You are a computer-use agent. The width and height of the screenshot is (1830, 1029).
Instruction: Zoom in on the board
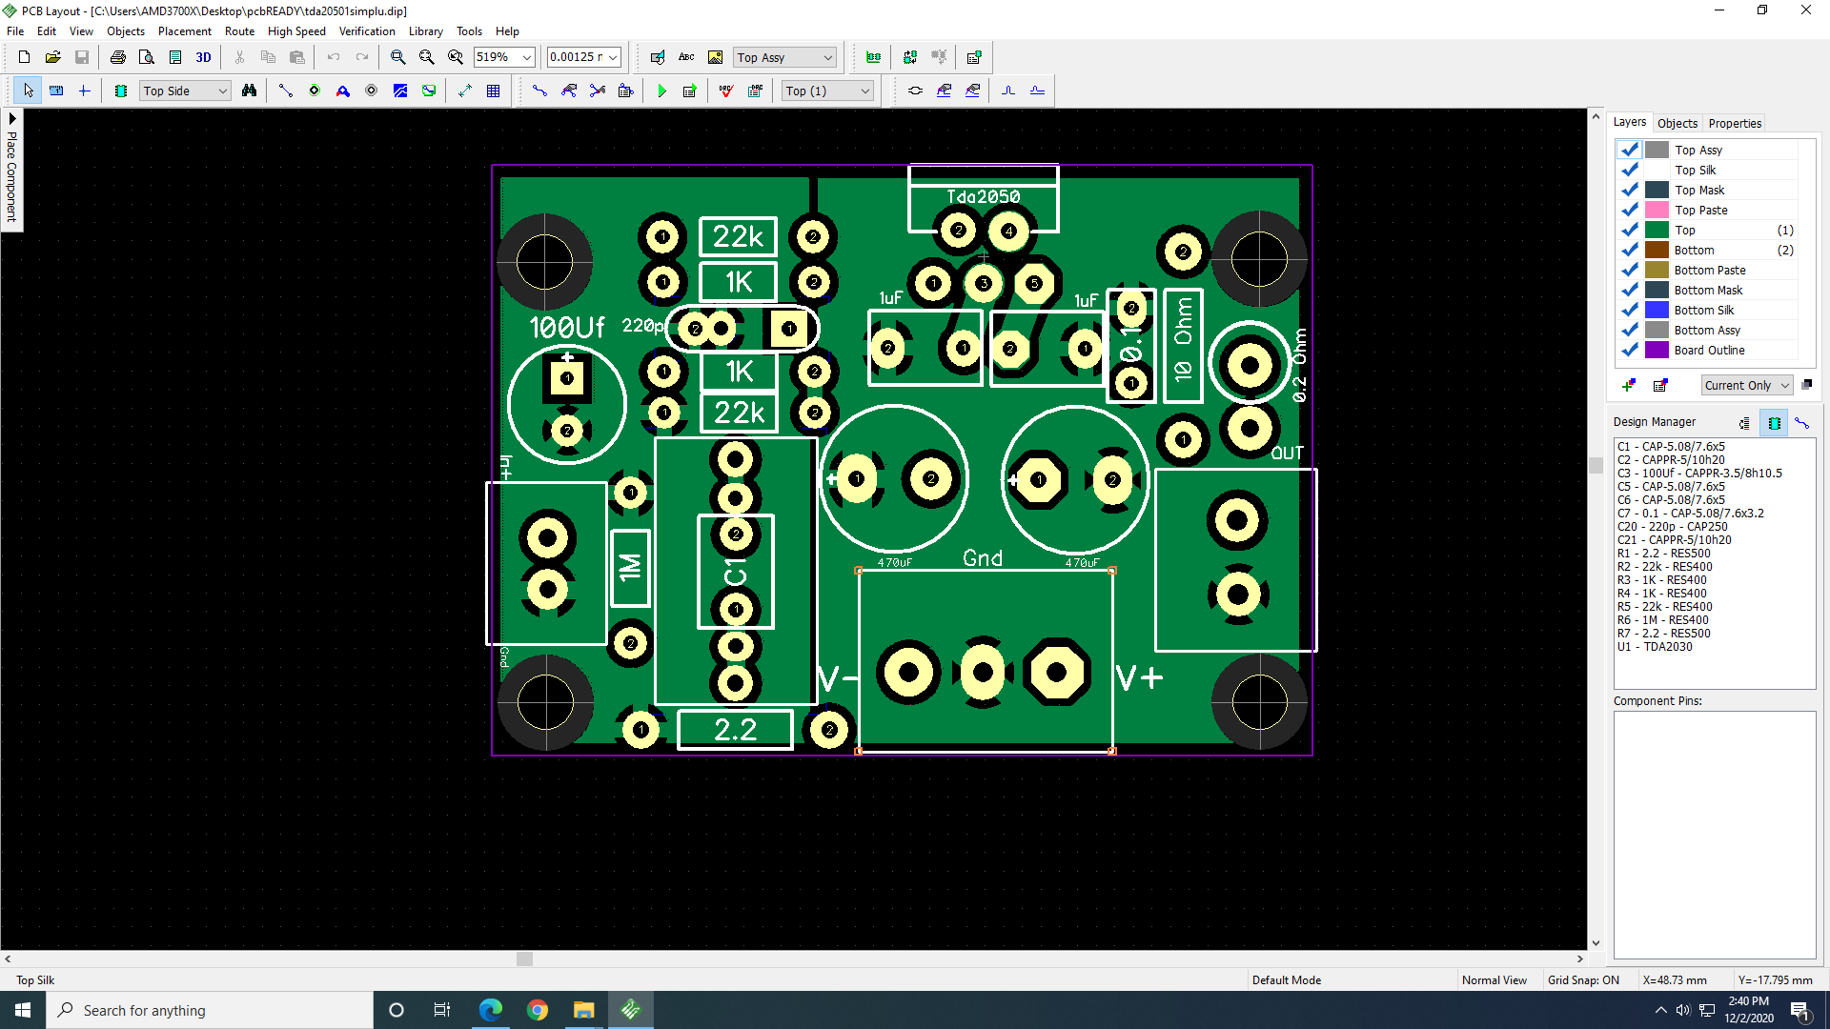[398, 57]
